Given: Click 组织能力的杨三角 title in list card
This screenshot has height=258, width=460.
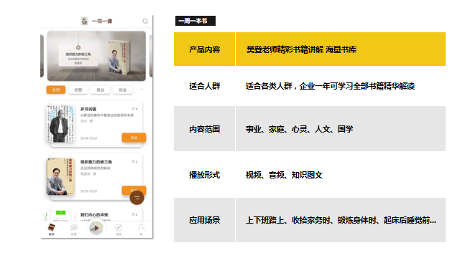Looking at the screenshot, I should (96, 162).
